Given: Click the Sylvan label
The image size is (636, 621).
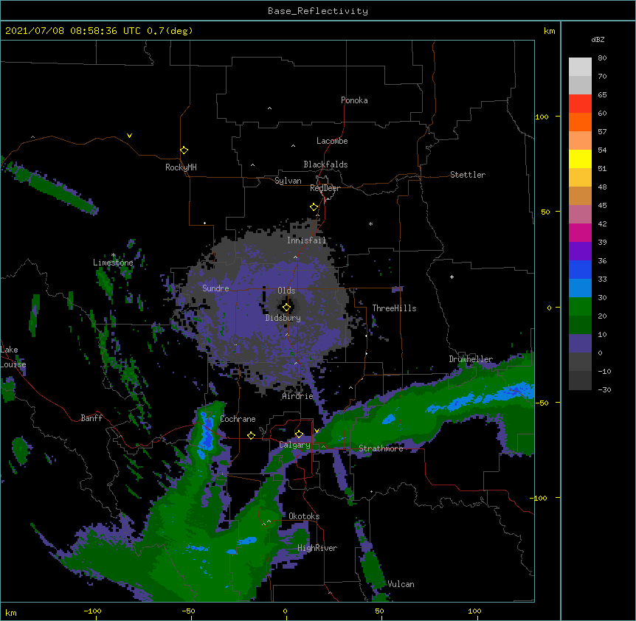Looking at the screenshot, I should (288, 181).
